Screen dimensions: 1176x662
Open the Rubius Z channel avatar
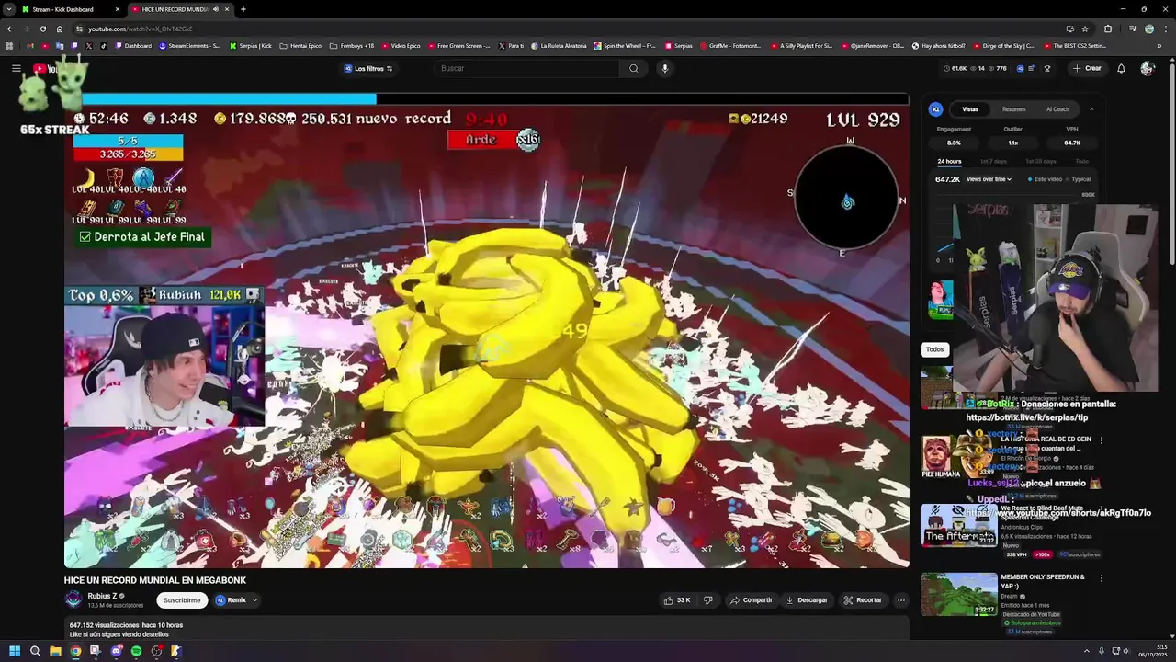[x=73, y=600]
